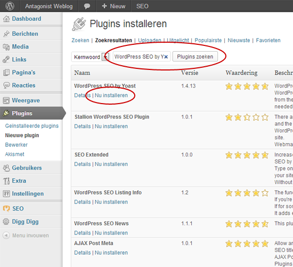Open Berichten section
This screenshot has height=267, width=293.
pyautogui.click(x=25, y=34)
